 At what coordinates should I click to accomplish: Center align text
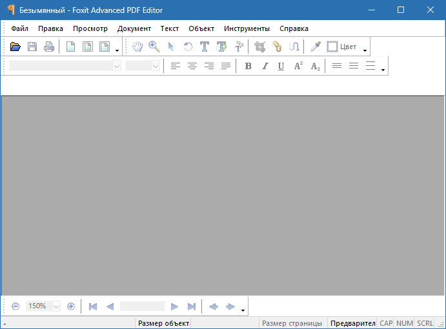coord(192,66)
